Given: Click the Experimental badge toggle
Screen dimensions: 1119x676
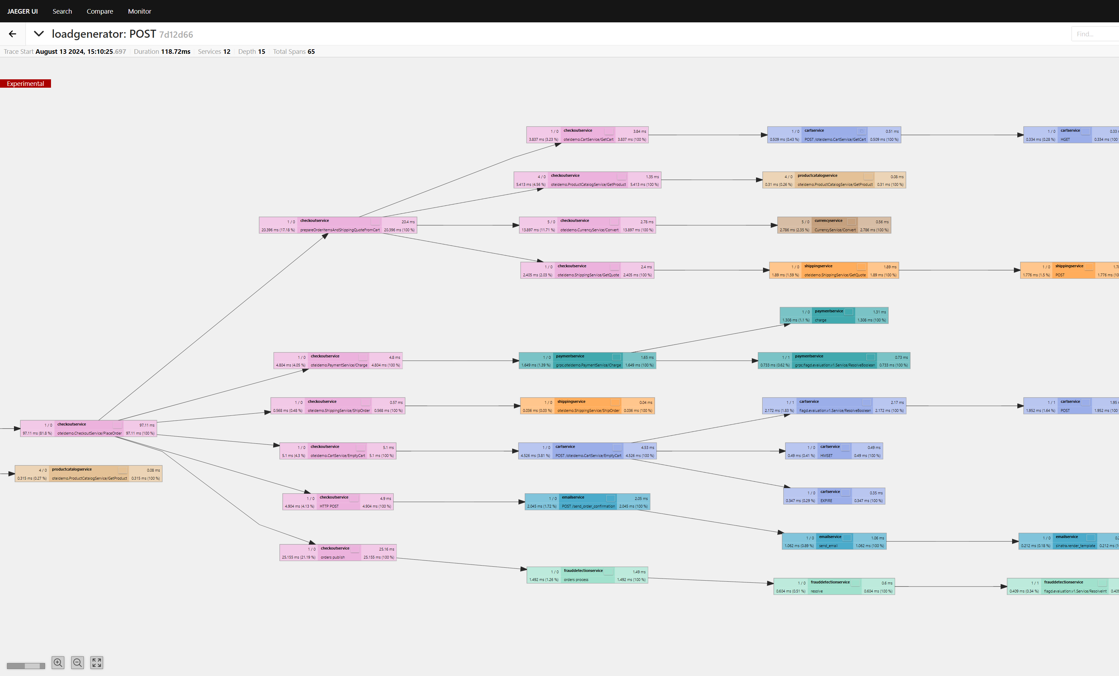Looking at the screenshot, I should 26,83.
